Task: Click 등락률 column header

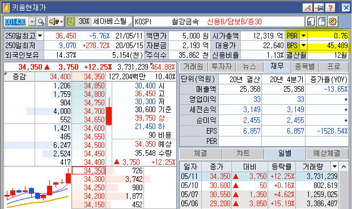Action: tap(282, 167)
